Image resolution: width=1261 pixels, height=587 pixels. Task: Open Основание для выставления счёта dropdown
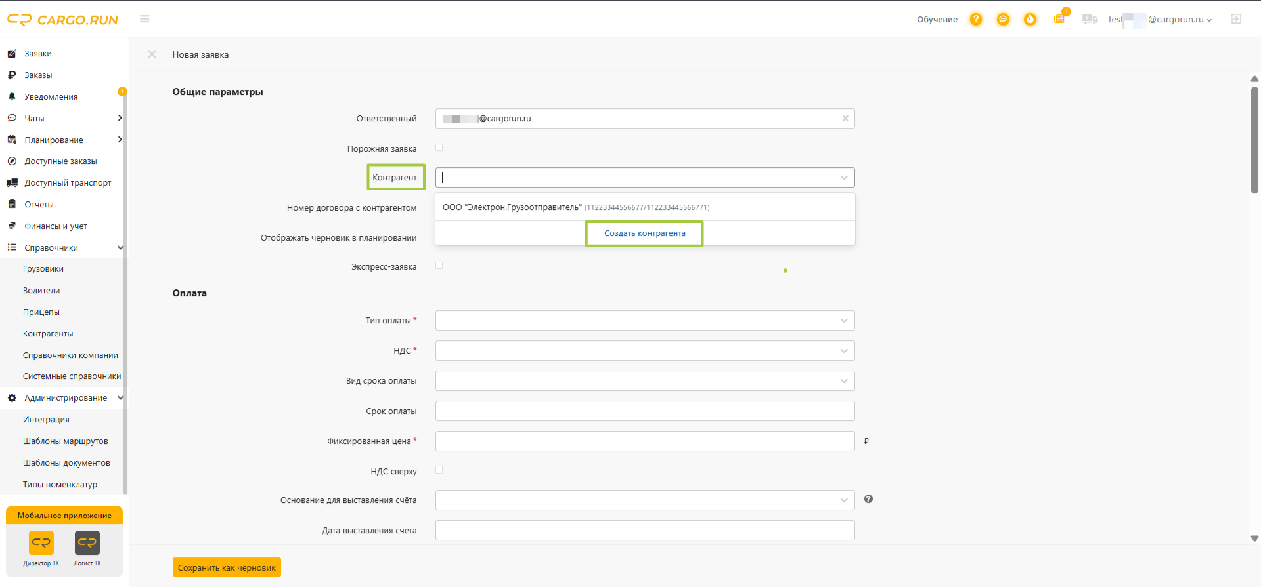coord(645,500)
